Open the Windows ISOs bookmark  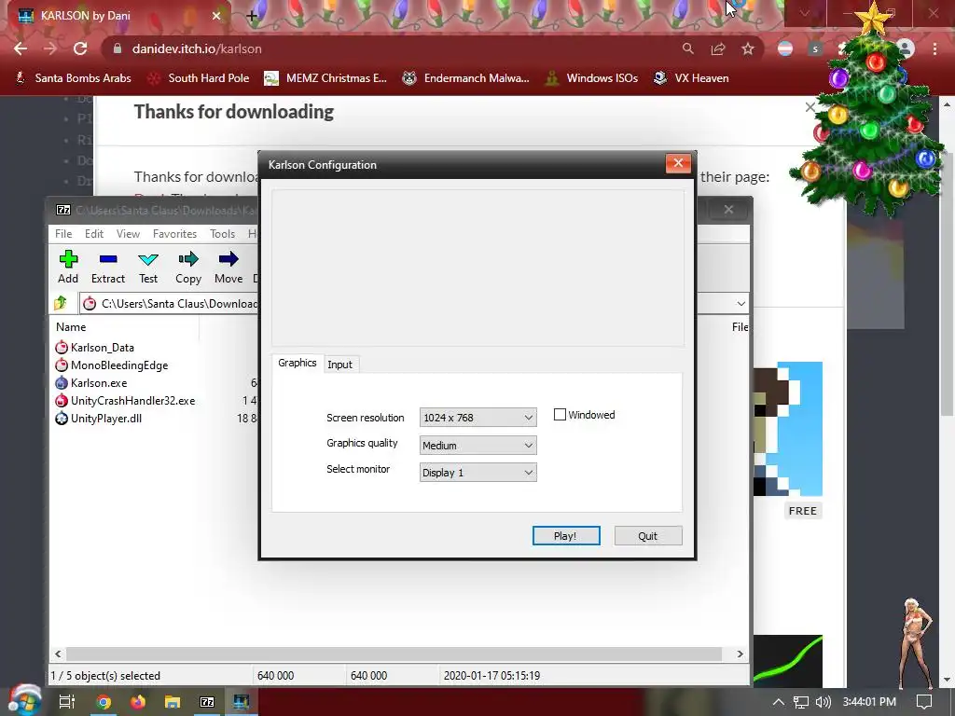click(x=591, y=78)
